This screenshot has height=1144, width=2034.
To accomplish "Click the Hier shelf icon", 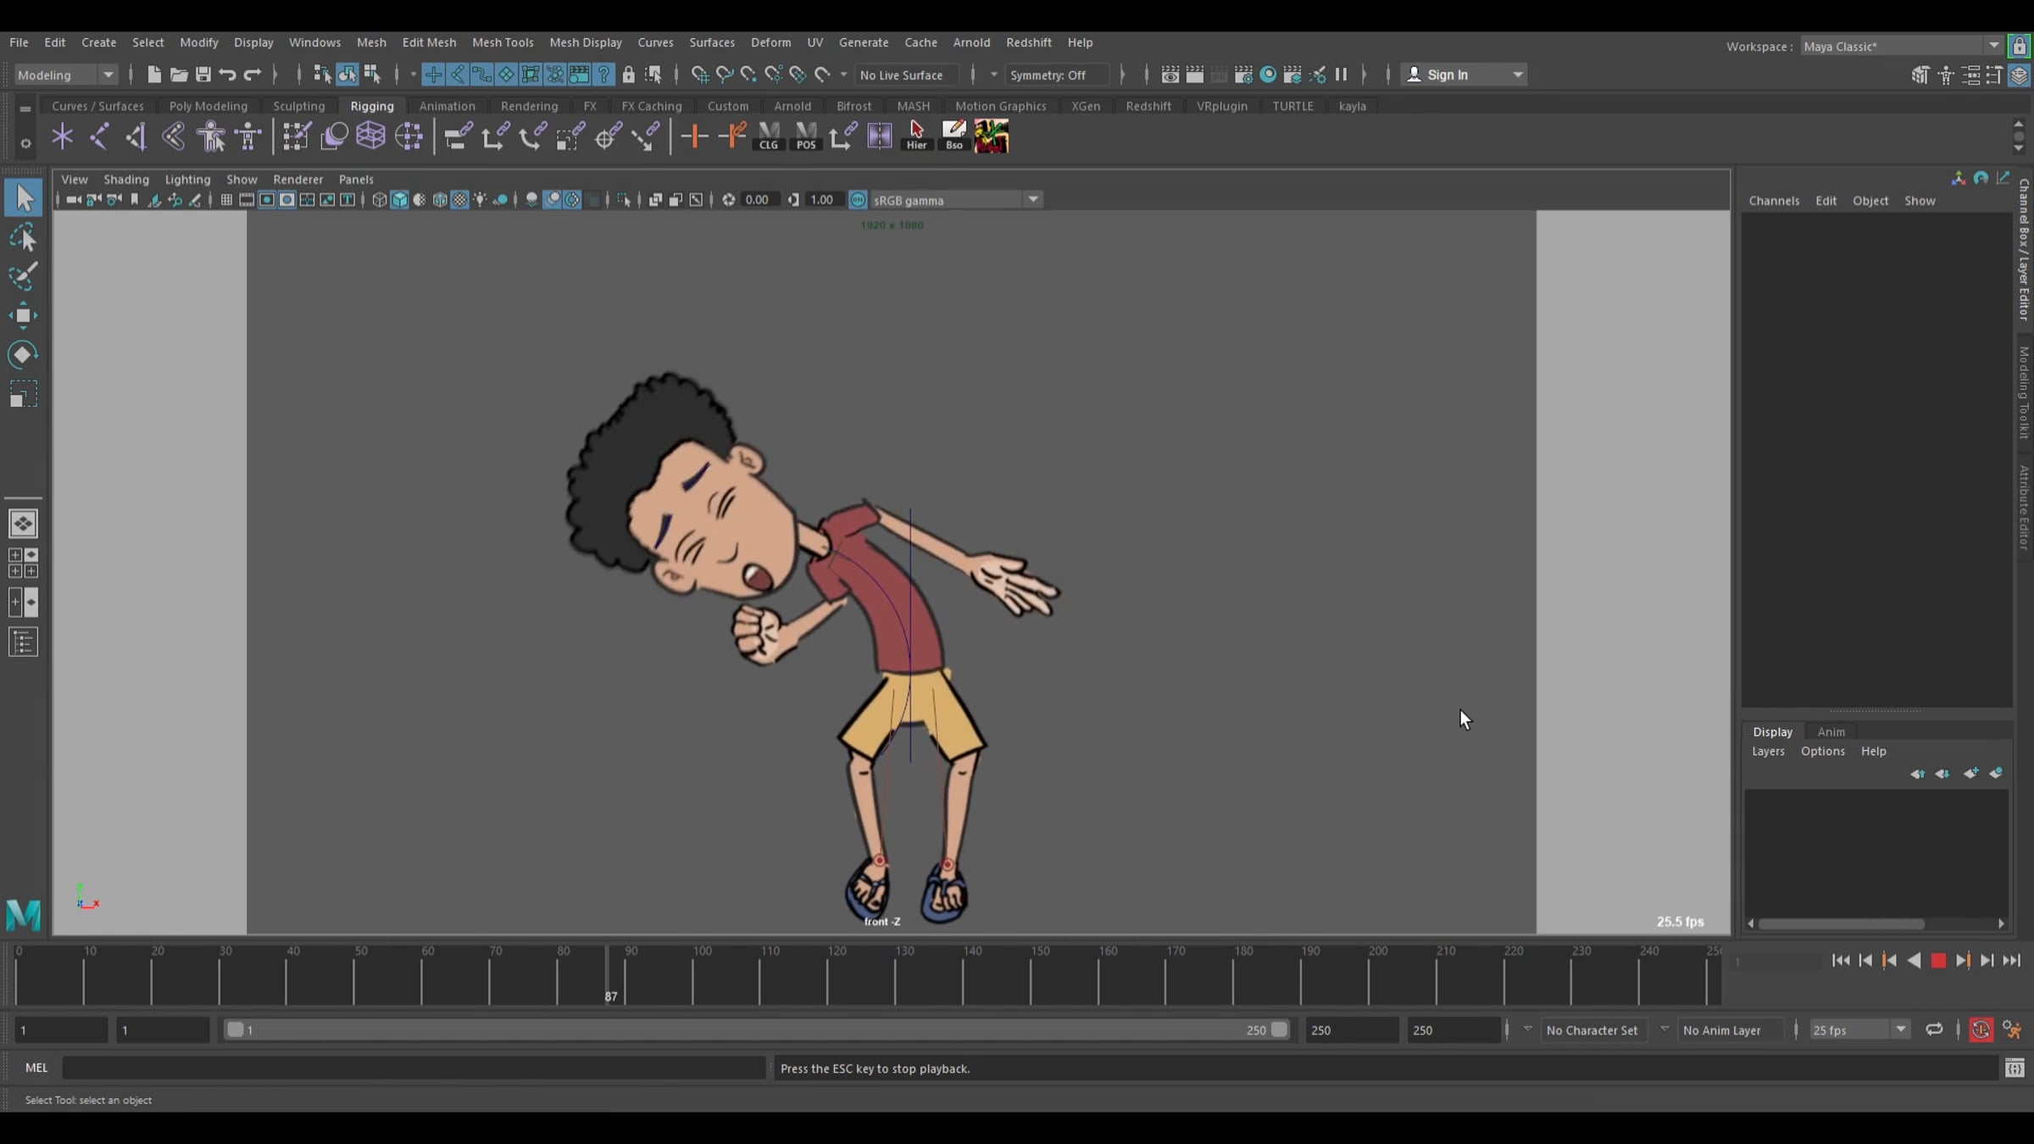I will coord(916,136).
